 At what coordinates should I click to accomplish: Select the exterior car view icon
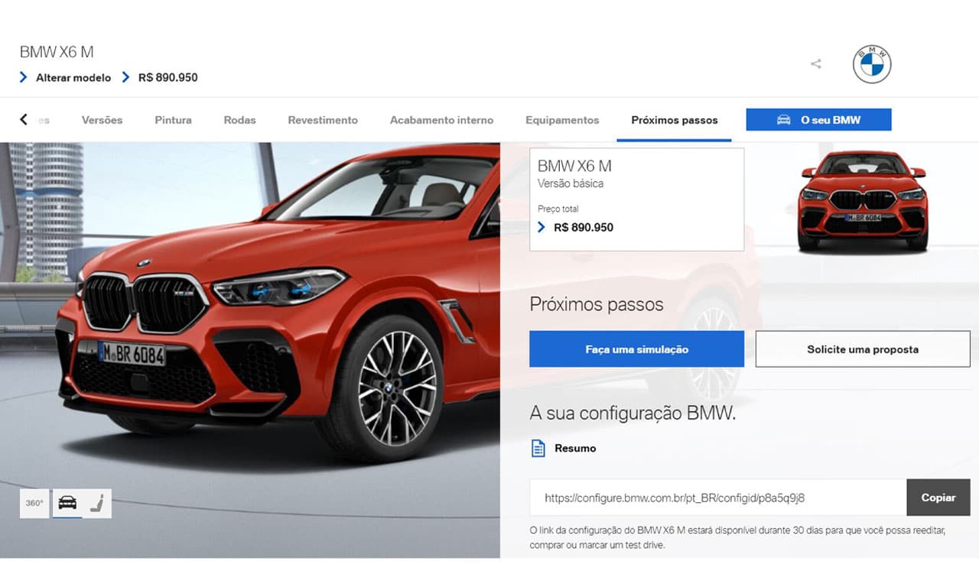tap(67, 504)
